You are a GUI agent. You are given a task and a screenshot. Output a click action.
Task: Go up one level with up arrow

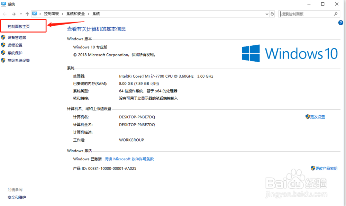(x=27, y=14)
